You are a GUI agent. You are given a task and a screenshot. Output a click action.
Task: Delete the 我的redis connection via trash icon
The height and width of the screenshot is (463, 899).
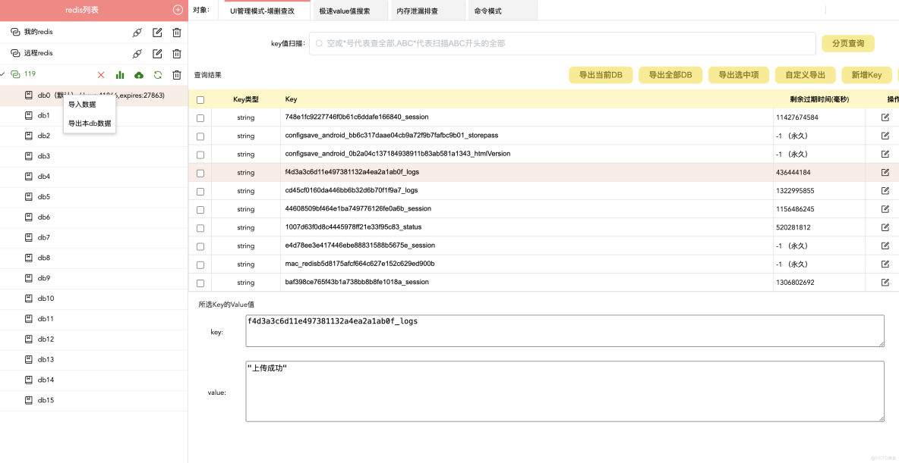[x=175, y=33]
